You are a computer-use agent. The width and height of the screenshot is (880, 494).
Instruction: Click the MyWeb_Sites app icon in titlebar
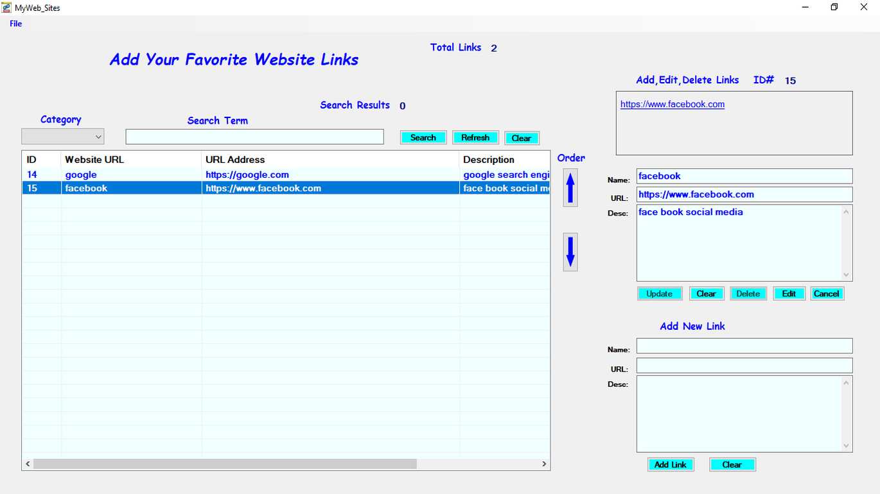[6, 7]
